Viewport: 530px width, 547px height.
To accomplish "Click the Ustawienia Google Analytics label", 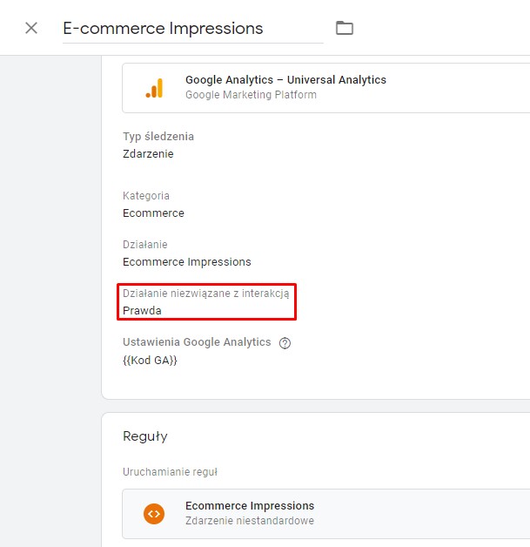I will point(197,342).
